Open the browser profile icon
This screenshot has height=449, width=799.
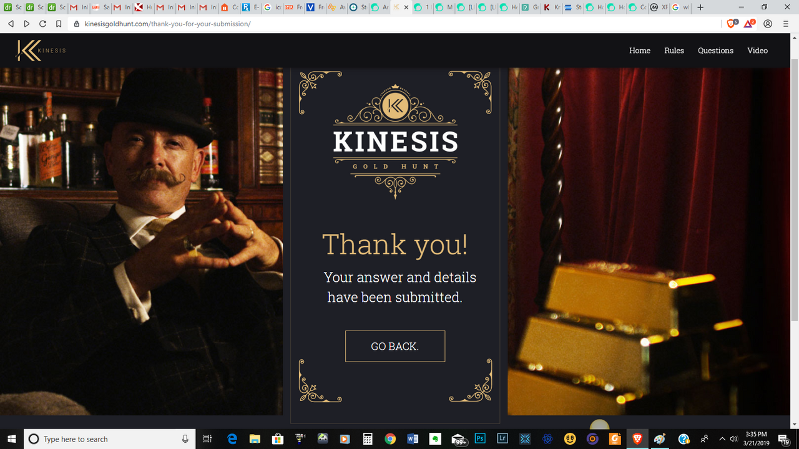click(768, 24)
